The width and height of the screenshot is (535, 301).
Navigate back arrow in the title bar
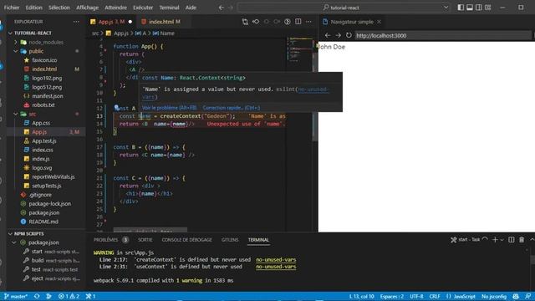coord(221,8)
